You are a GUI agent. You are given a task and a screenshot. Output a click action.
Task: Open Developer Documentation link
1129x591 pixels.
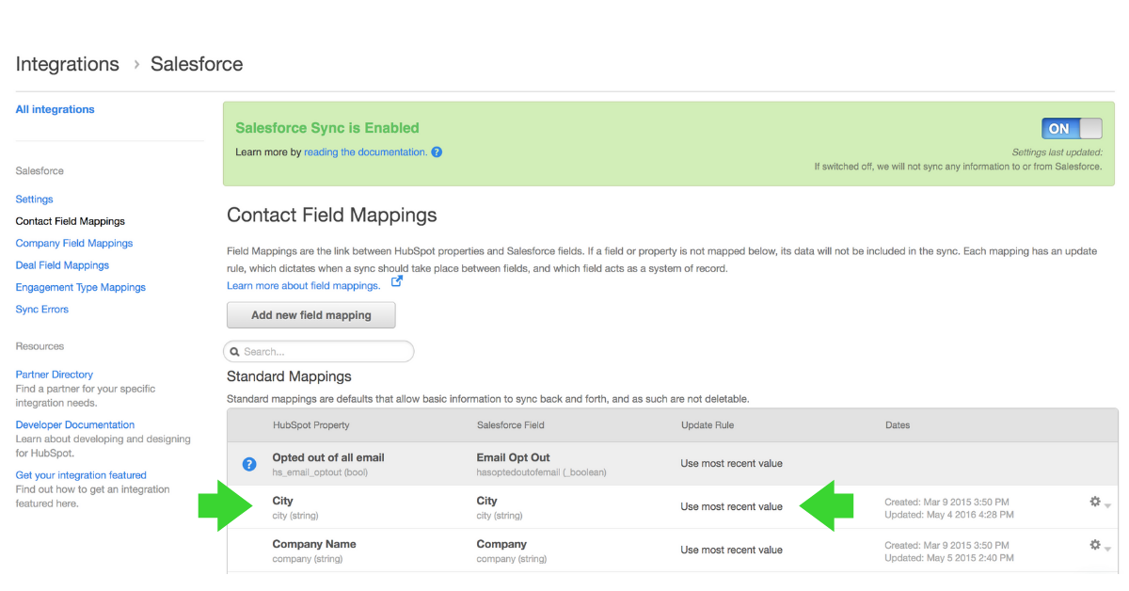coord(75,424)
